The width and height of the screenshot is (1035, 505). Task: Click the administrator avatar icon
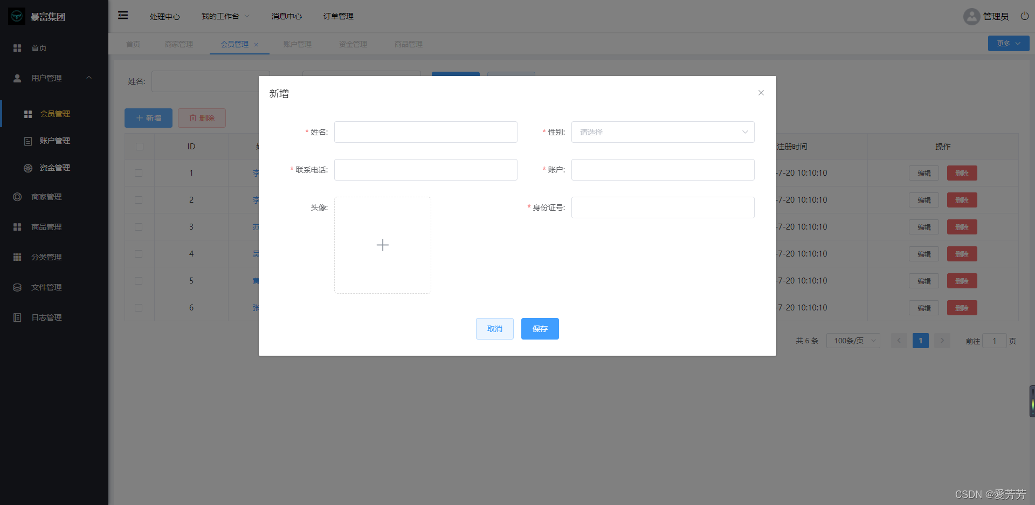click(971, 17)
